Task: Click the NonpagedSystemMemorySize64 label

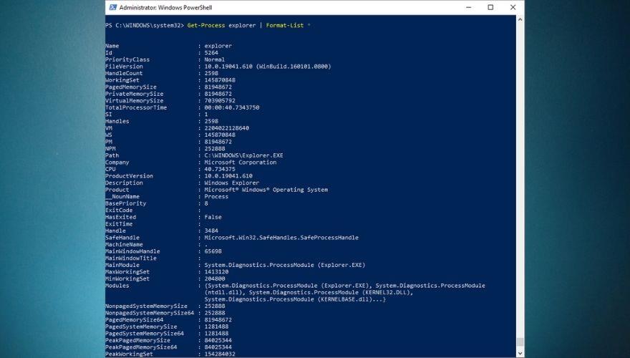Action: click(150, 313)
